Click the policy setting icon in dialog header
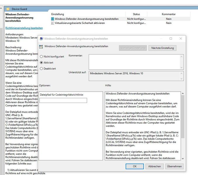Image resolution: width=198 pixels, height=175 pixels. coord(41,47)
